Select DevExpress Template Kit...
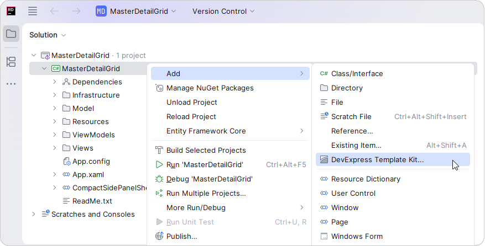485x246 pixels. pos(393,159)
